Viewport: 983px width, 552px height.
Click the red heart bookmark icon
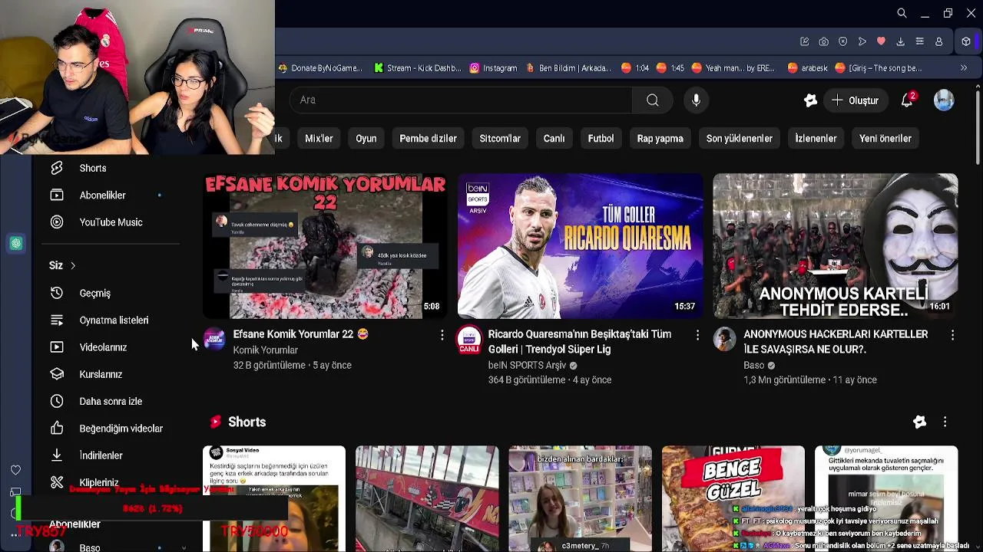pyautogui.click(x=881, y=41)
